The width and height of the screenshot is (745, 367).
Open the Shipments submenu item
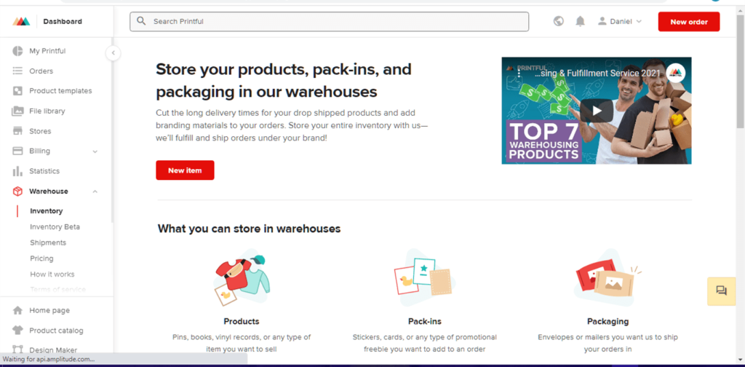point(48,242)
